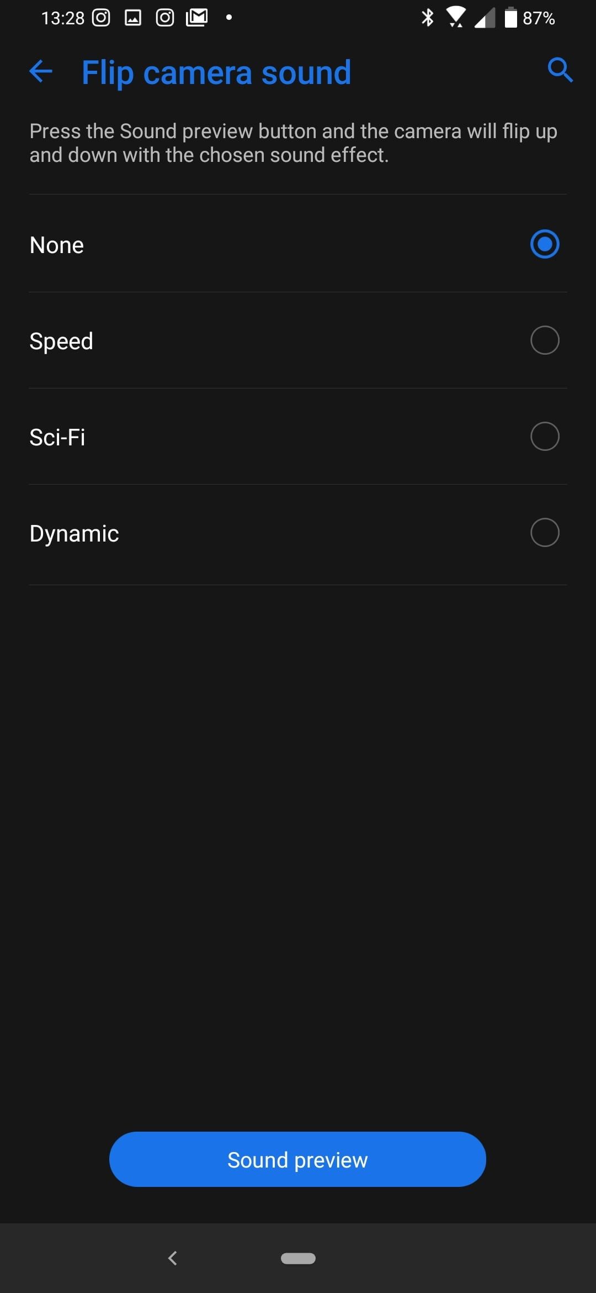Tap the second Instagram notification icon

pos(165,18)
